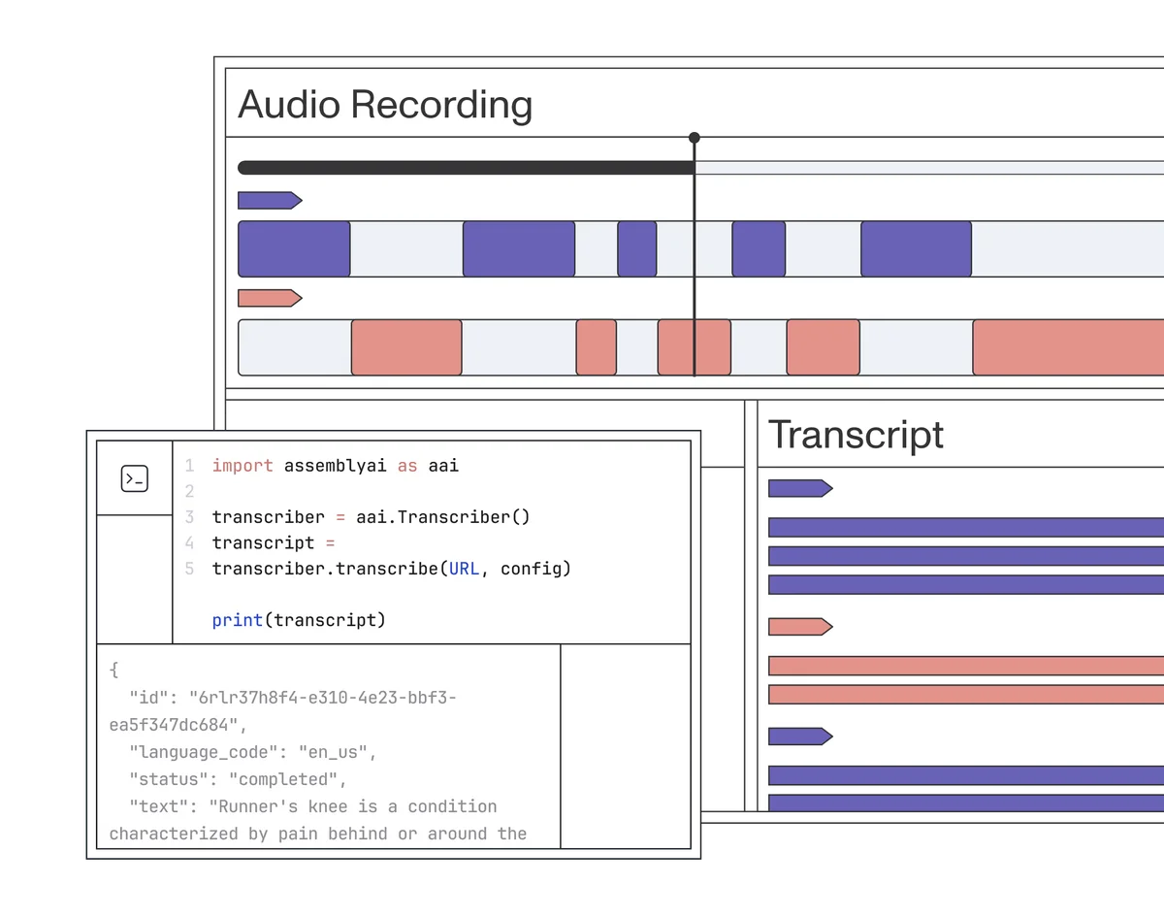Select the pink speaker tag in Audio Recording
The image size is (1164, 917).
(x=267, y=298)
